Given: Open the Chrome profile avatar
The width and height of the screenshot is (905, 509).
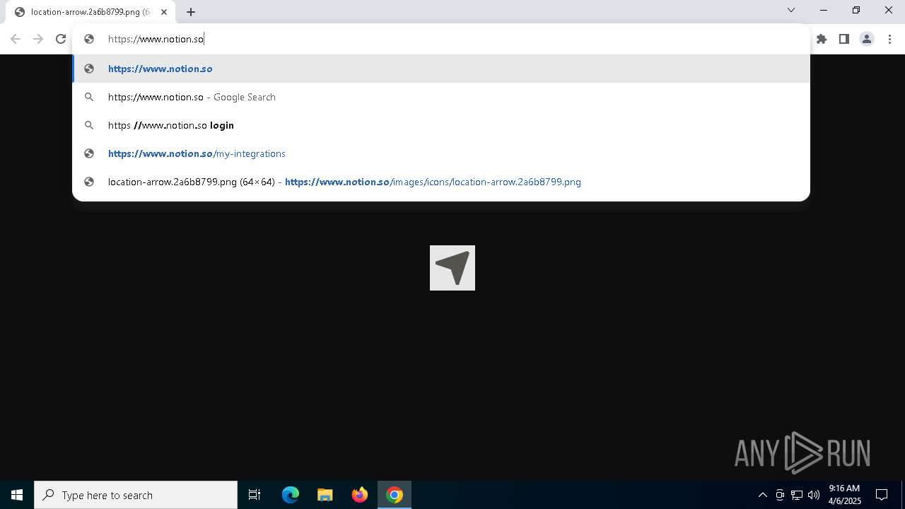Looking at the screenshot, I should click(867, 39).
